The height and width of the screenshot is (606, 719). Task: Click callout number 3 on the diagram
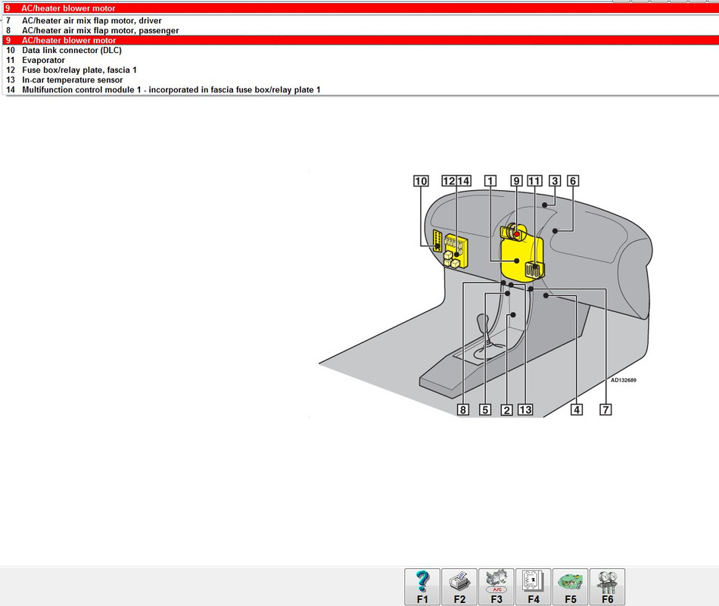tap(555, 181)
